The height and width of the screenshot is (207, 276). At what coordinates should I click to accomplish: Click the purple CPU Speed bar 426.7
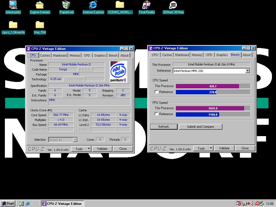click(207, 86)
